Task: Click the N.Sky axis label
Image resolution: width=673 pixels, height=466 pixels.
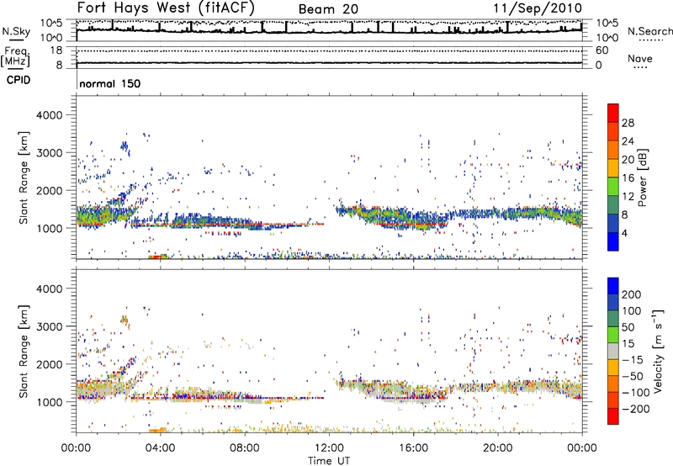Action: click(16, 31)
